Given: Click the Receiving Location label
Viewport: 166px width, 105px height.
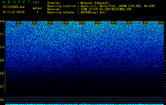Looking at the screenshot, I should point(61,6).
